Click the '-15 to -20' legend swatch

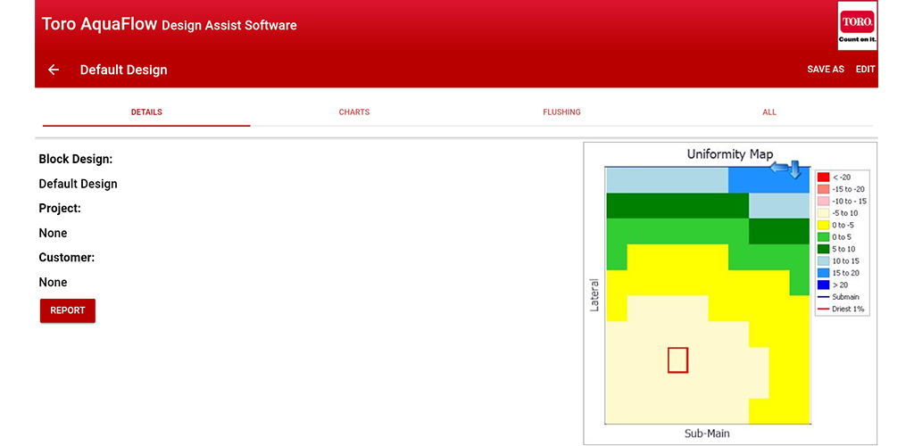tap(823, 189)
